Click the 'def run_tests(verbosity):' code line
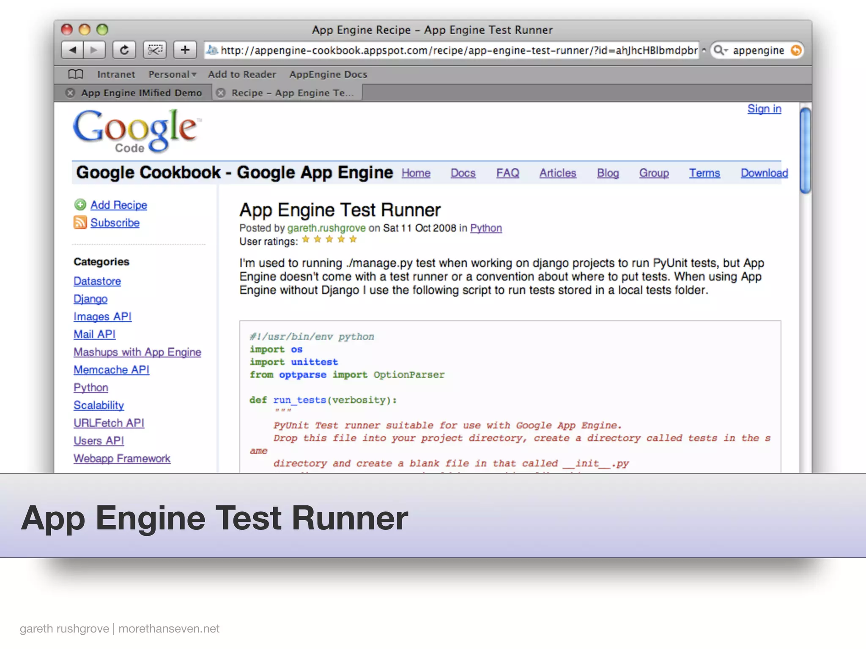 coord(323,400)
